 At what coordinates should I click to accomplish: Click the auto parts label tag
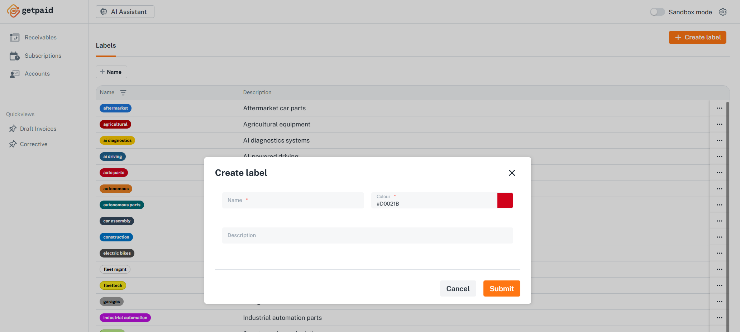pos(114,173)
